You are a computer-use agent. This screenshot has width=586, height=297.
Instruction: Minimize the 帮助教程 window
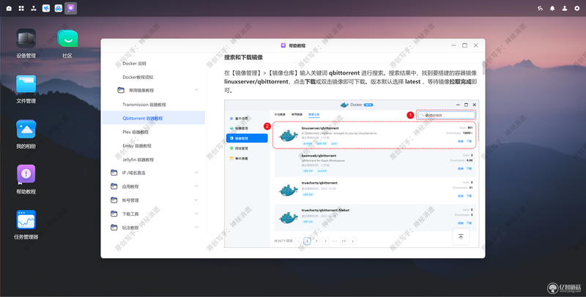[453, 45]
